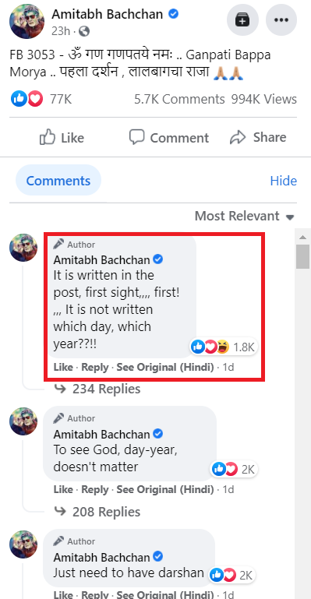Image resolution: width=311 pixels, height=599 pixels.
Task: Open the post's 77K reactions list
Action: point(41,100)
